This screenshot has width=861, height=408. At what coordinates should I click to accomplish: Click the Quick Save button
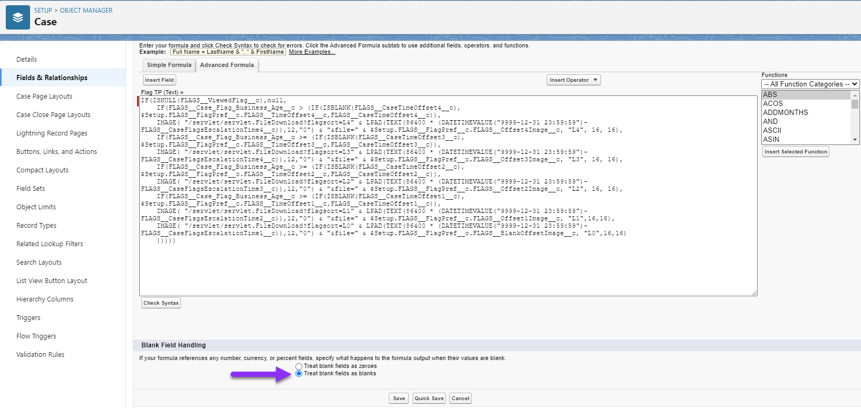click(429, 399)
